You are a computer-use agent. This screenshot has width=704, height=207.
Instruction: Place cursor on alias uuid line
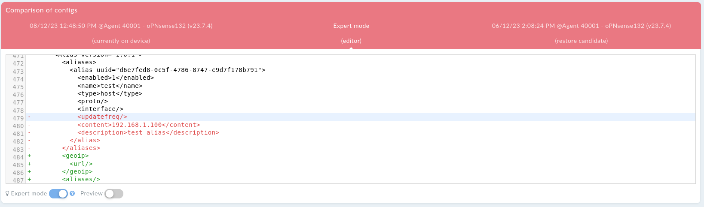point(360,70)
